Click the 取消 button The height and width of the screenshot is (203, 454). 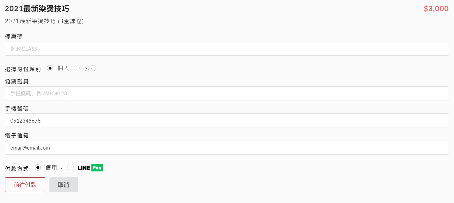(64, 185)
